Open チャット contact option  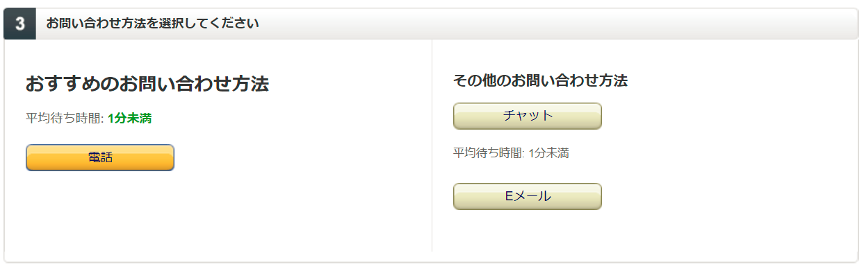(528, 116)
